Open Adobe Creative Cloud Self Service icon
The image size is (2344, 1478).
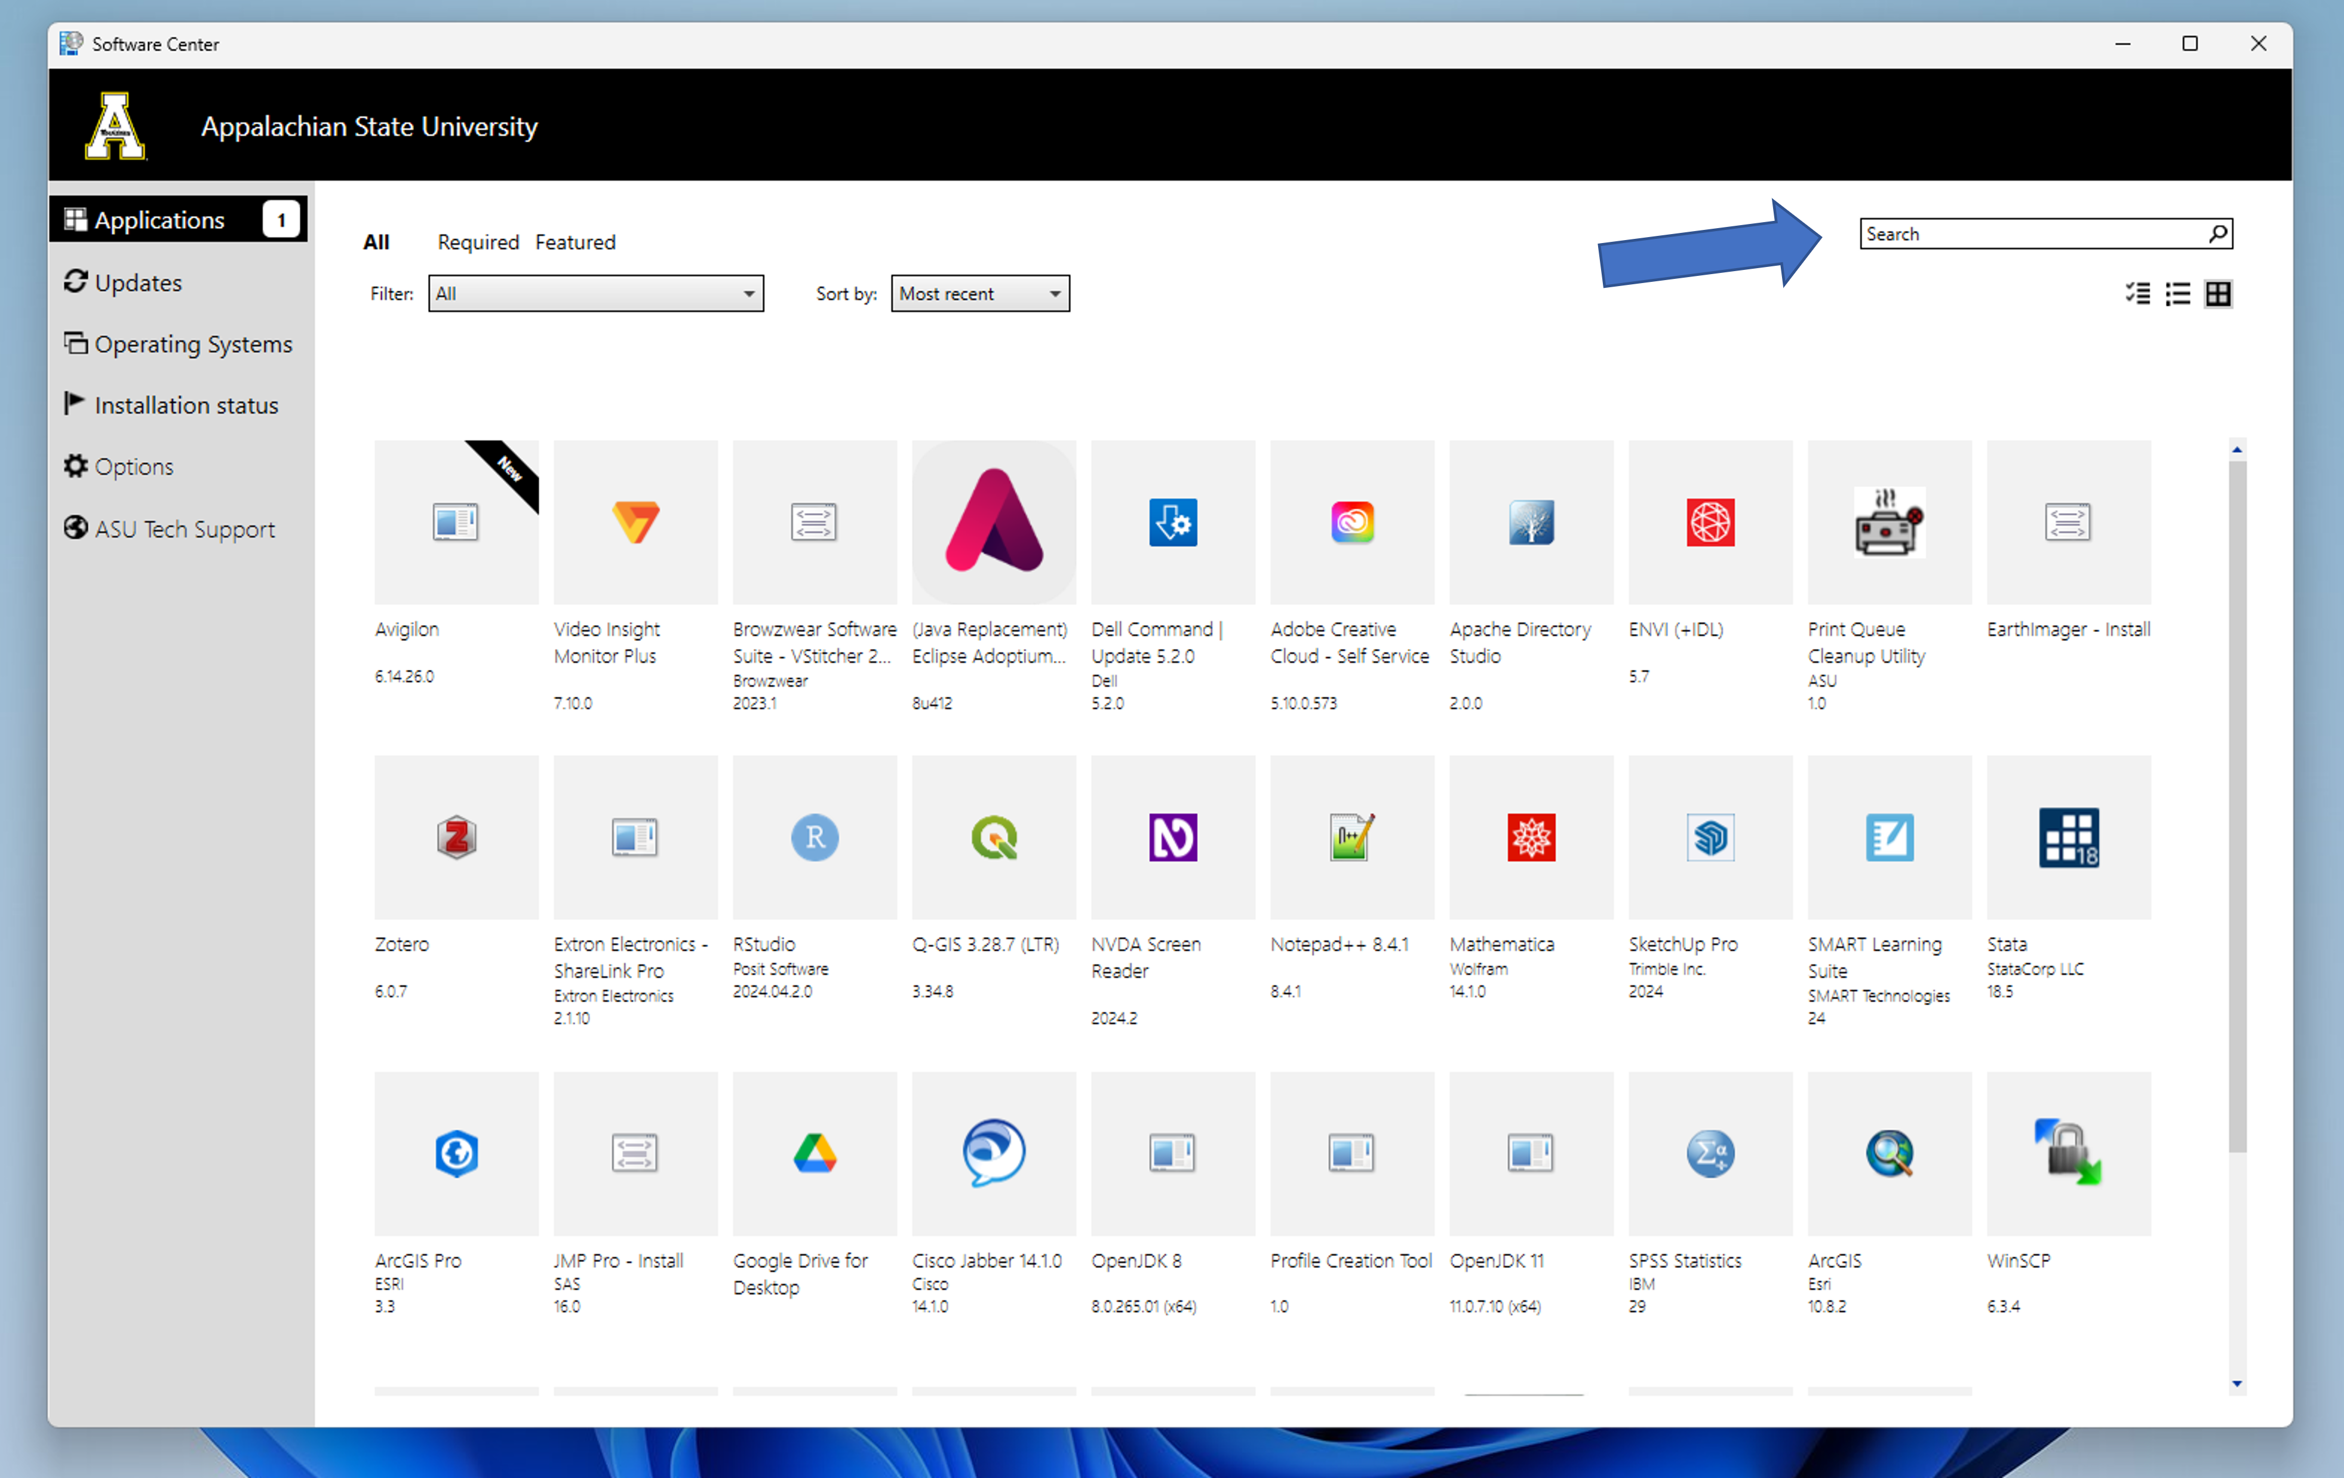click(x=1352, y=522)
